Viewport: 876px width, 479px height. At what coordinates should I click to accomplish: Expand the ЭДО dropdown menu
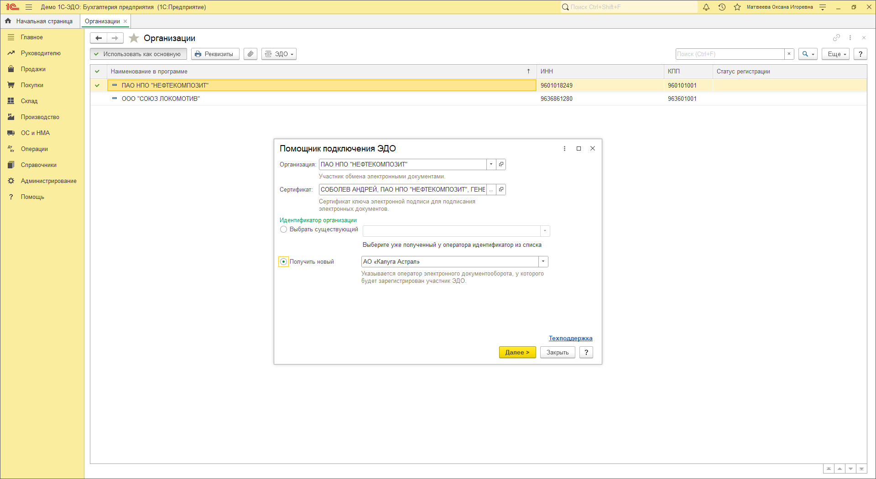tap(279, 54)
